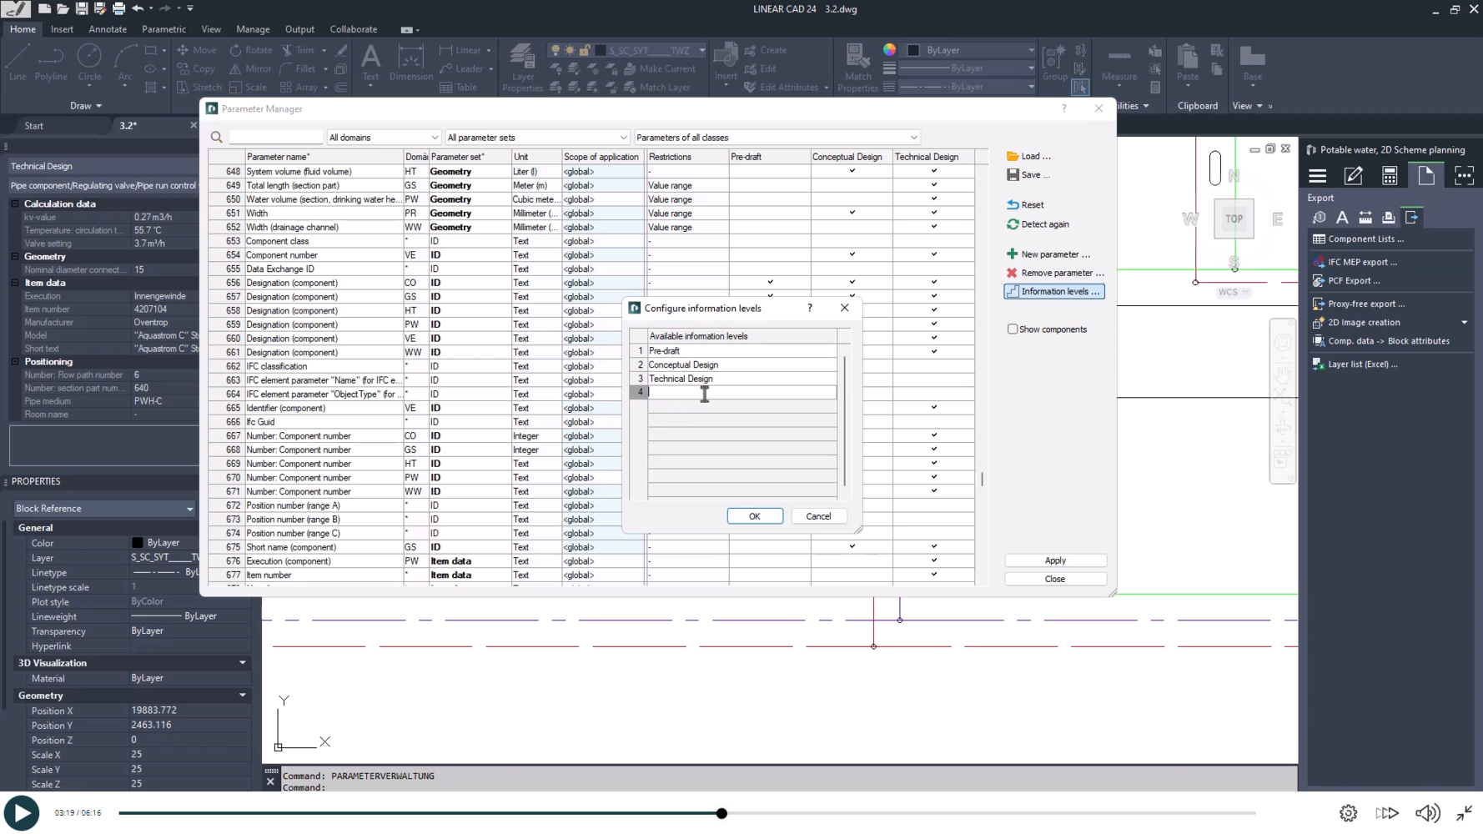Viewport: 1483px width, 834px height.
Task: Open the Information levels button
Action: [1054, 291]
